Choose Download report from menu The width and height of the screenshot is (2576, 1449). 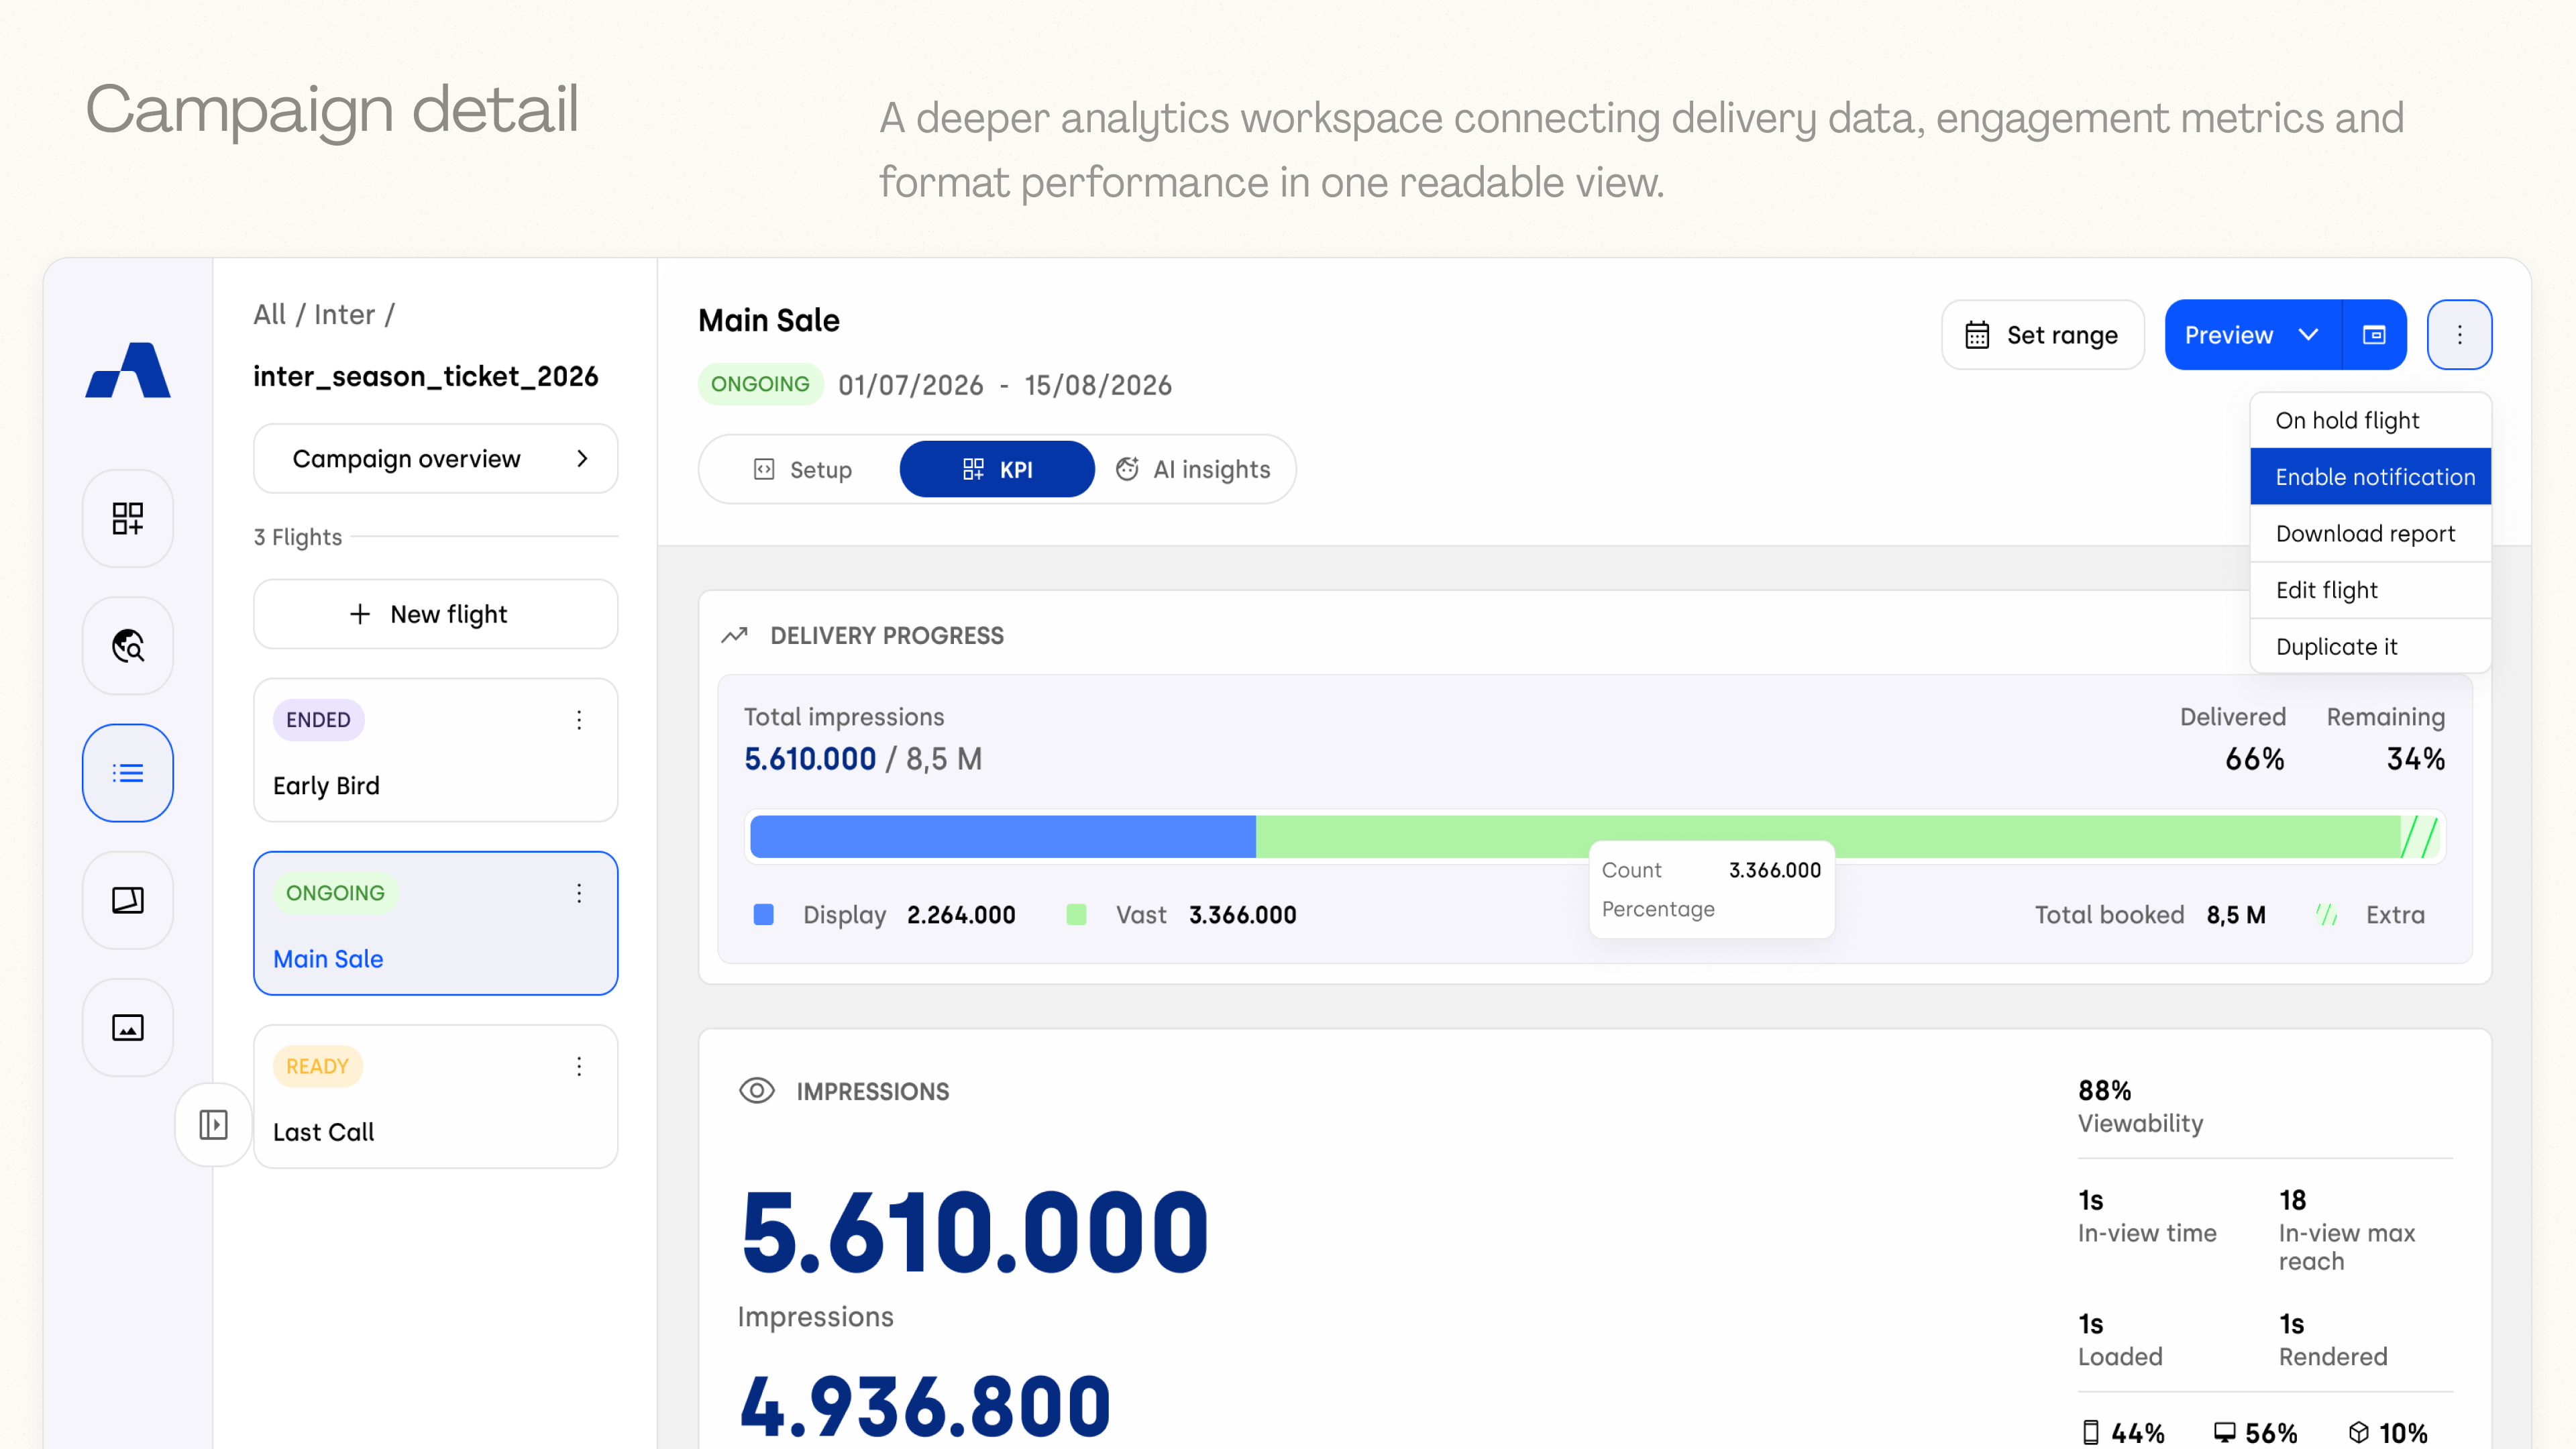(x=2370, y=533)
